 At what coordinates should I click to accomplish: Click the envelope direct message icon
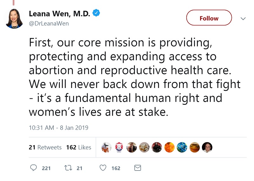pos(137,168)
